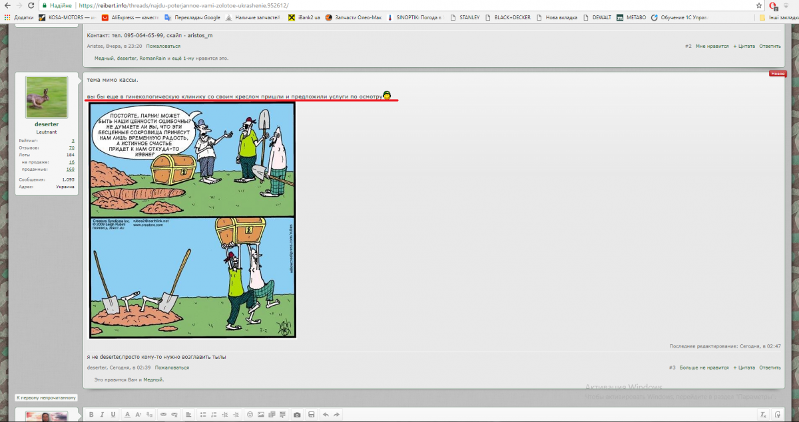Insert a numbered list in the editor
Viewport: 799px width, 422px height.
tap(214, 415)
